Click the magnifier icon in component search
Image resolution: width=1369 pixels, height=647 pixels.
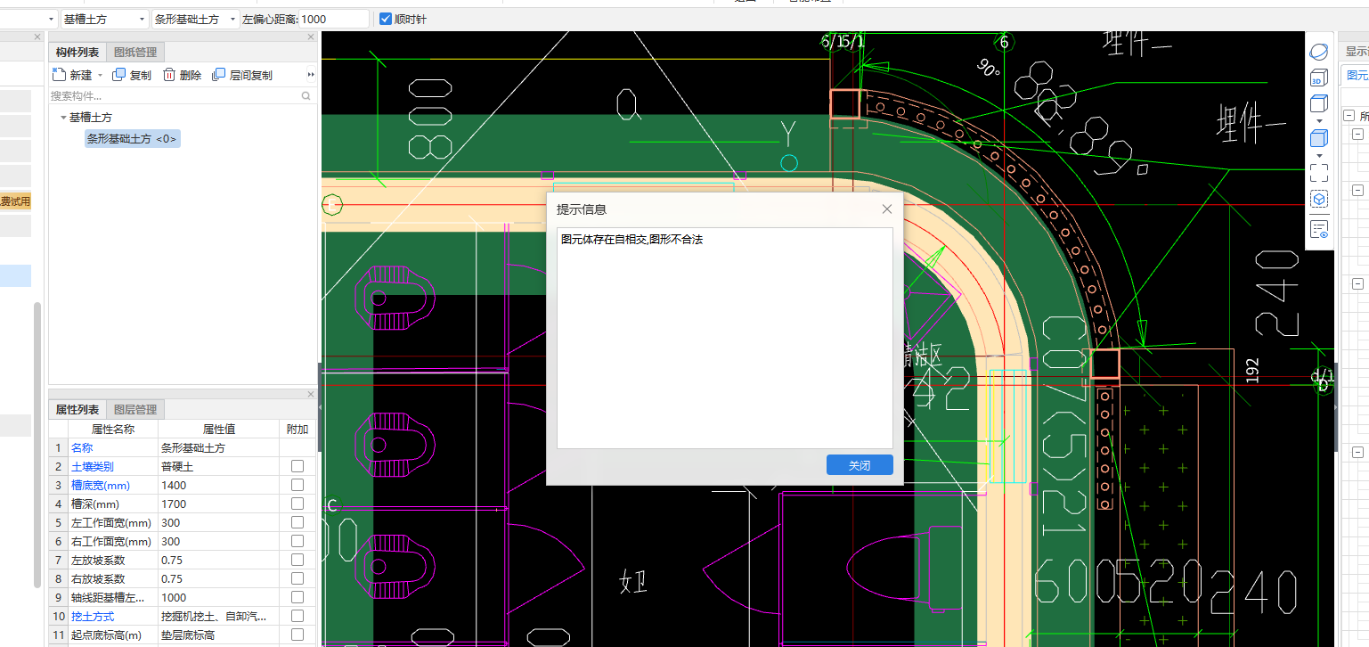pyautogui.click(x=306, y=95)
